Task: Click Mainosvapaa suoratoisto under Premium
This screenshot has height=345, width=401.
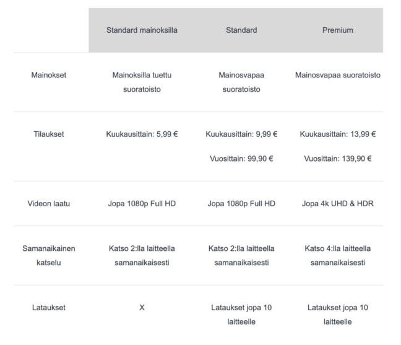Action: point(338,75)
